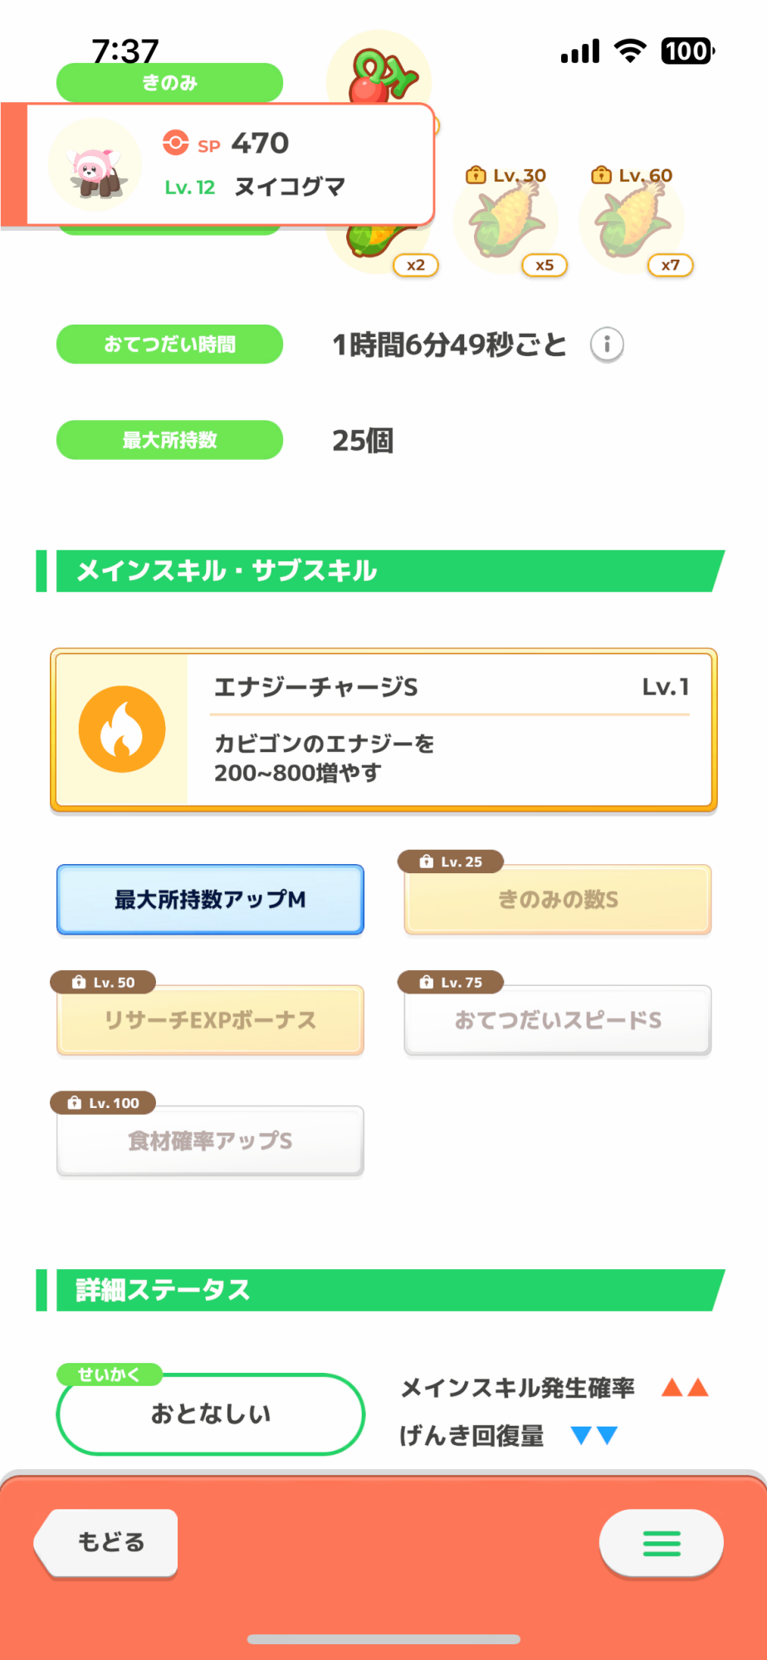
Task: Select the 最大所持数アップM sub skill
Action: [210, 900]
